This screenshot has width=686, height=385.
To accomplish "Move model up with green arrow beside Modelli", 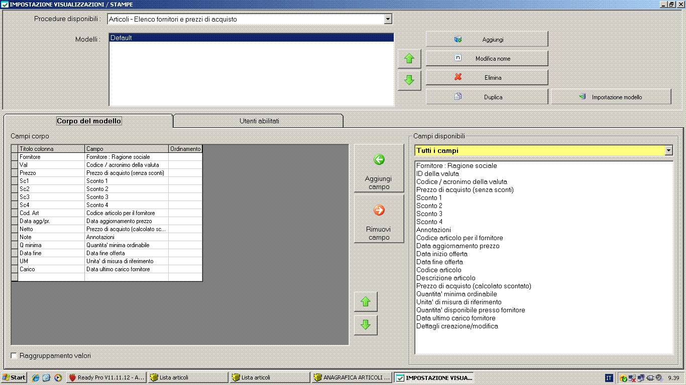I will (x=409, y=59).
